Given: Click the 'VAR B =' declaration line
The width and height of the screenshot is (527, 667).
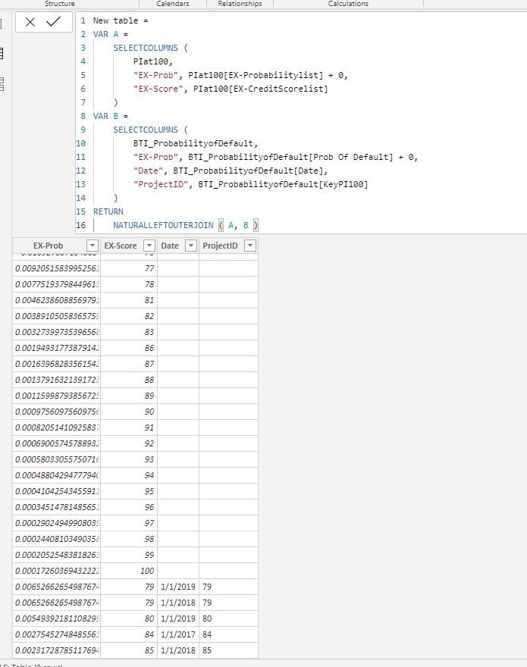Looking at the screenshot, I should [x=111, y=116].
